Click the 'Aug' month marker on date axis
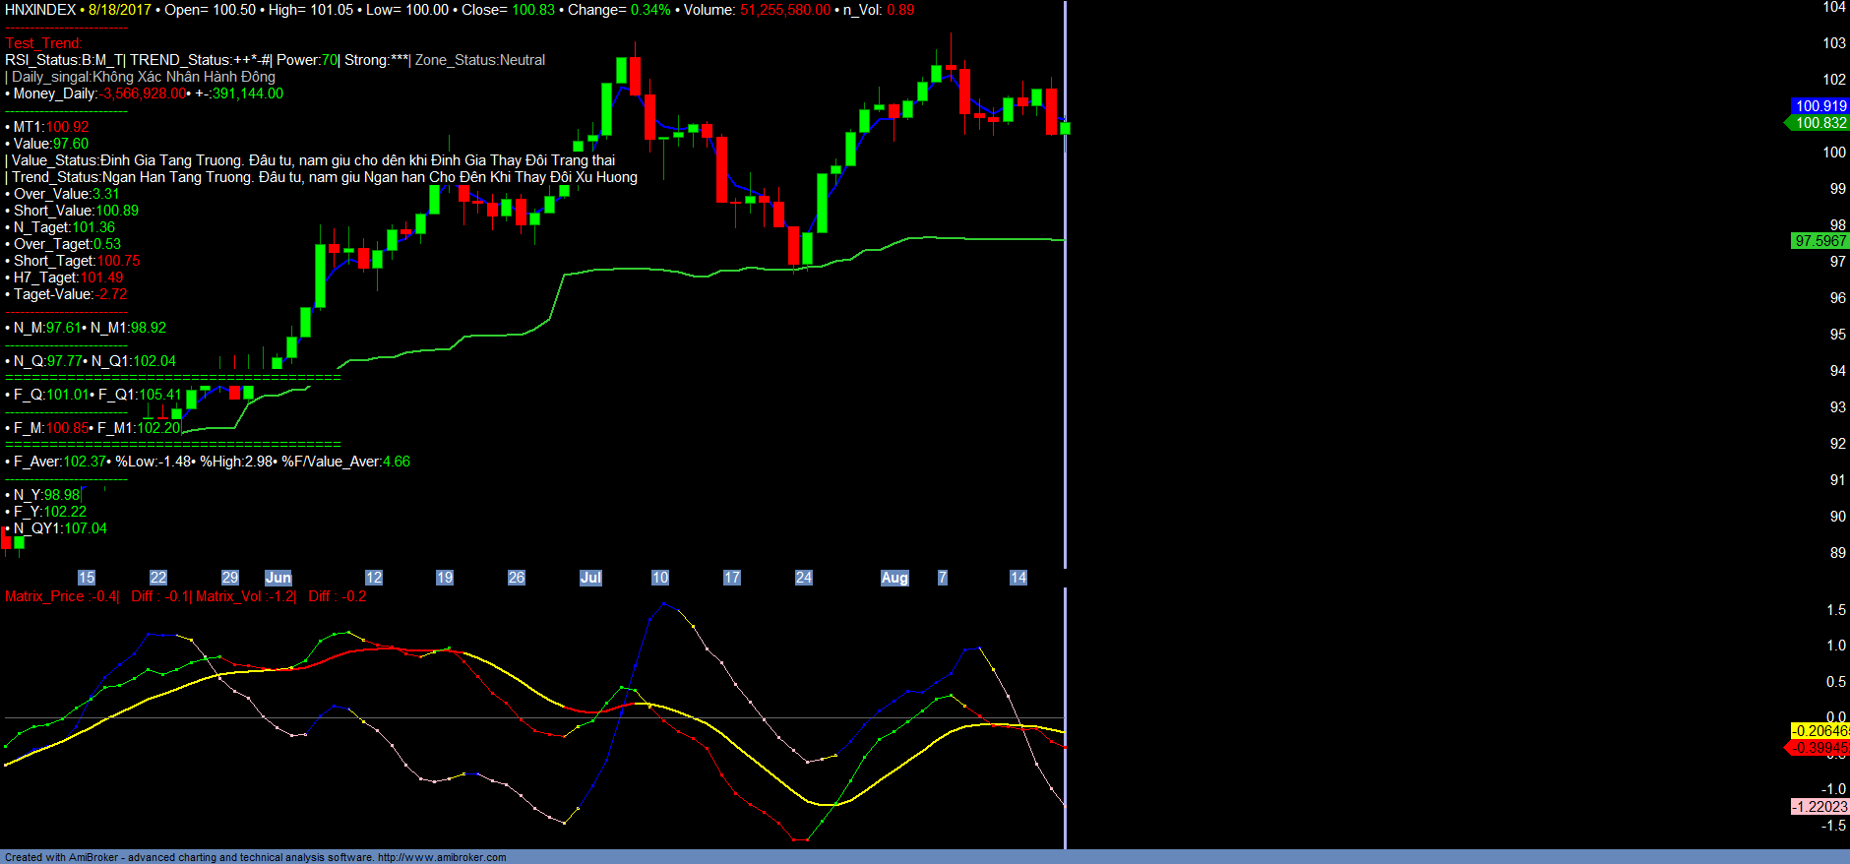 (x=894, y=578)
